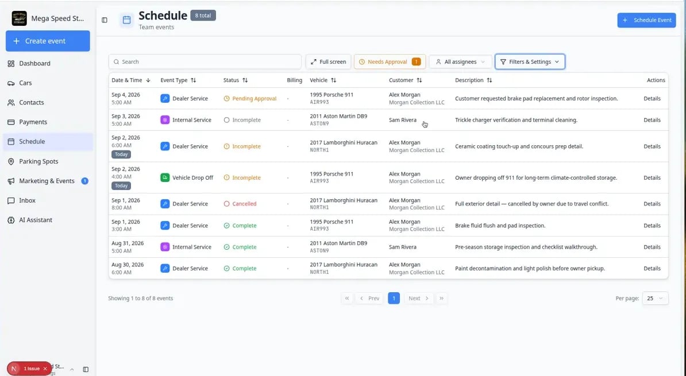
Task: Sort by Date & Time column
Action: click(x=131, y=80)
